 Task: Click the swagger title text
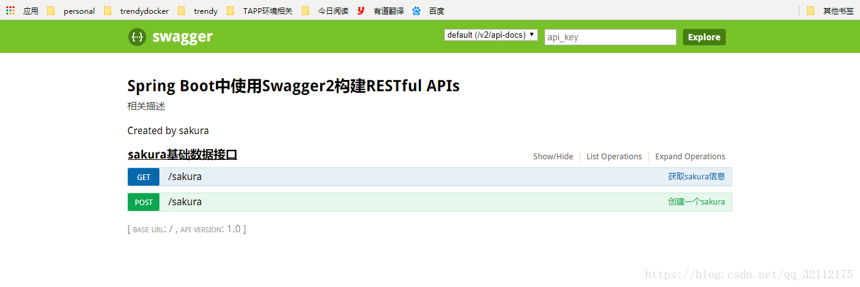(182, 37)
